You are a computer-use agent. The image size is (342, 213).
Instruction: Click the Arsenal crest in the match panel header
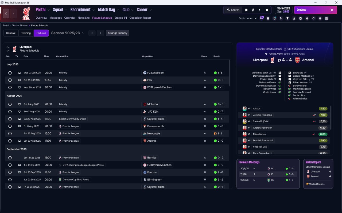pos(297,60)
